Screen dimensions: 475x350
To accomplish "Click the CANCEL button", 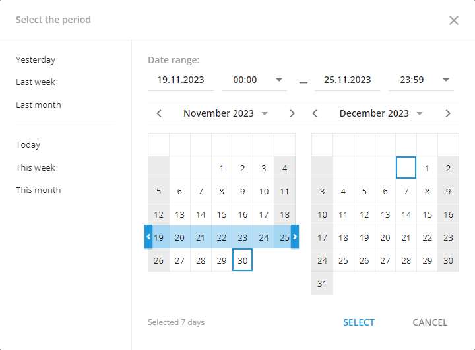I will coord(430,322).
